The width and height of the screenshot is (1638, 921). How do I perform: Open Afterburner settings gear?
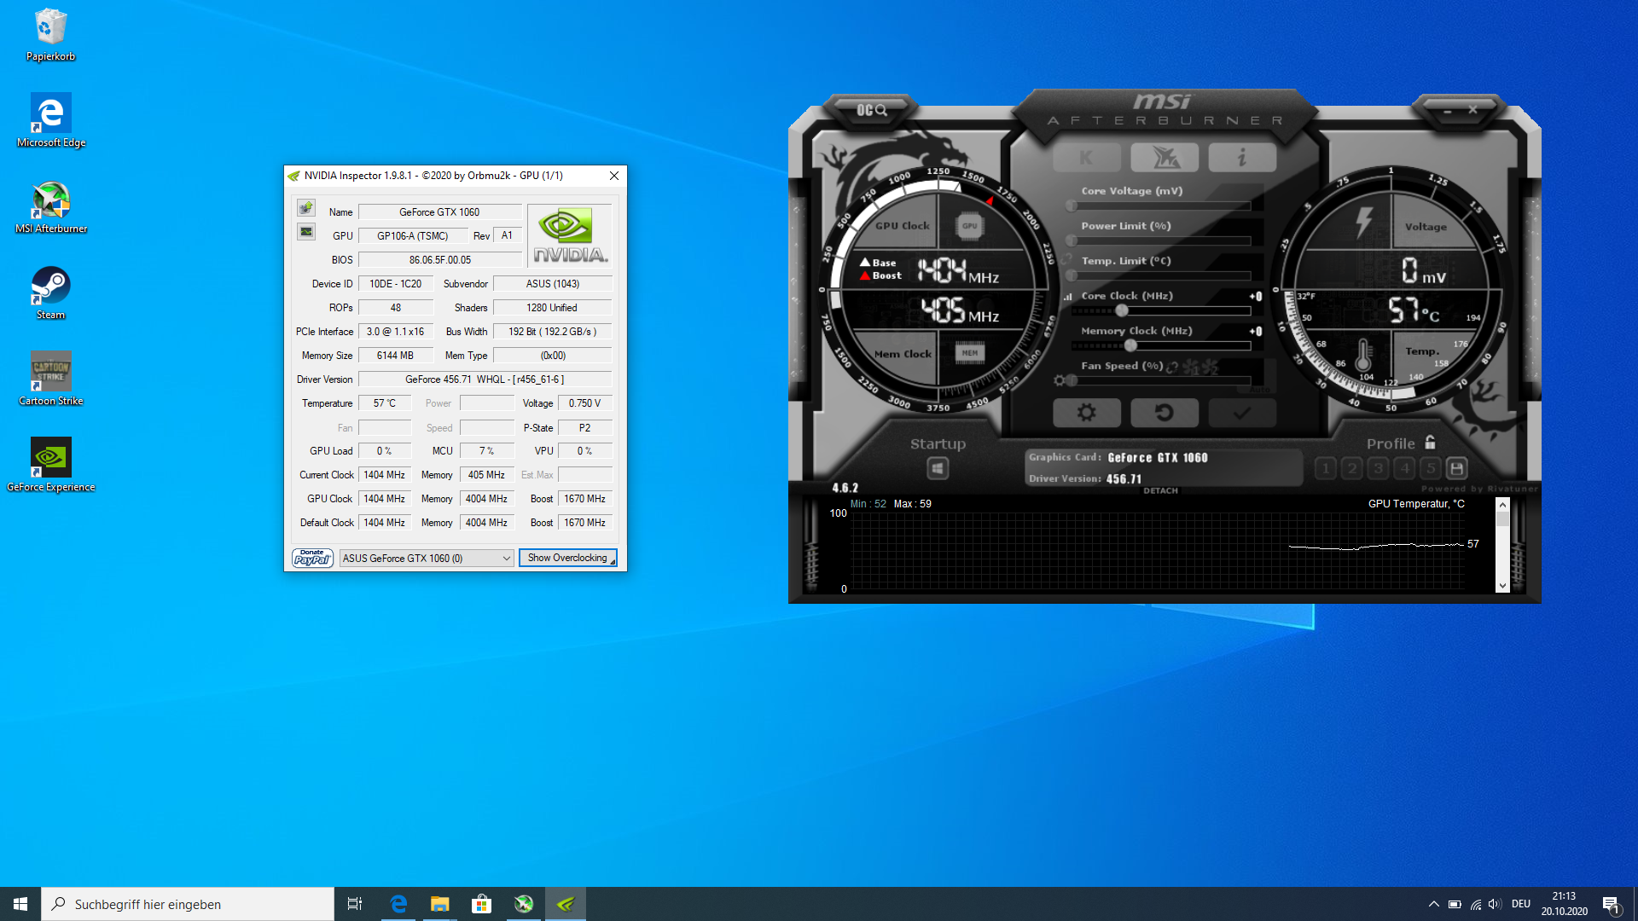[x=1087, y=413]
